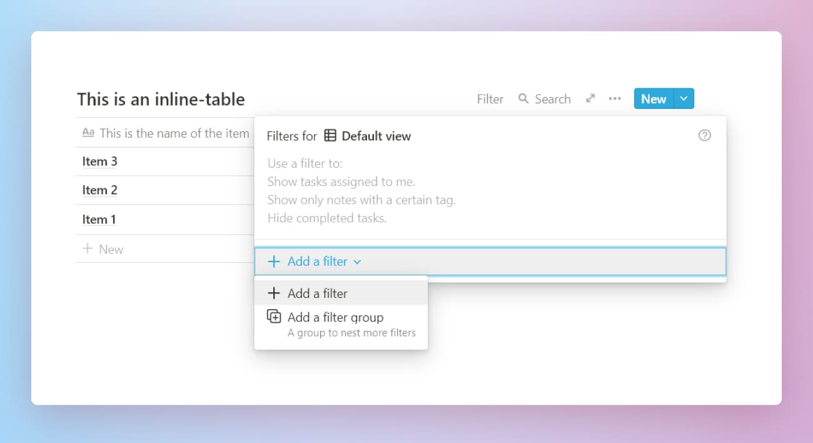Open the table options with the ••• icon
The width and height of the screenshot is (813, 443).
(615, 98)
